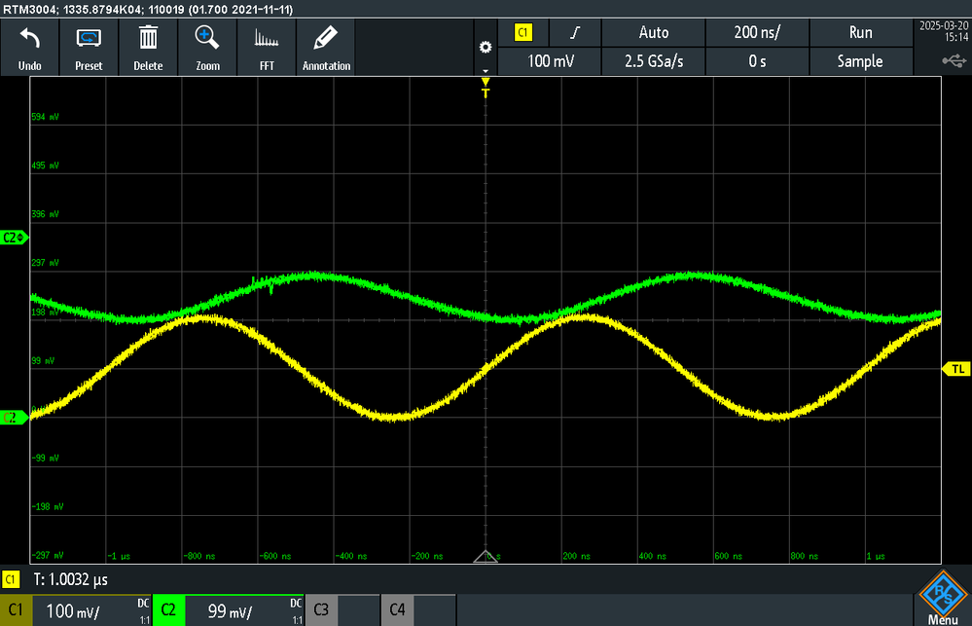
Task: Click the yellow trigger position marker T
Action: pyautogui.click(x=486, y=88)
